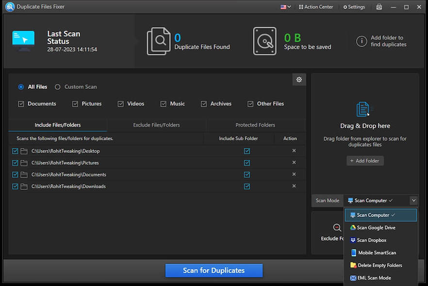428x286 pixels.
Task: Click the Drag & Drop document icon
Action: point(363,109)
